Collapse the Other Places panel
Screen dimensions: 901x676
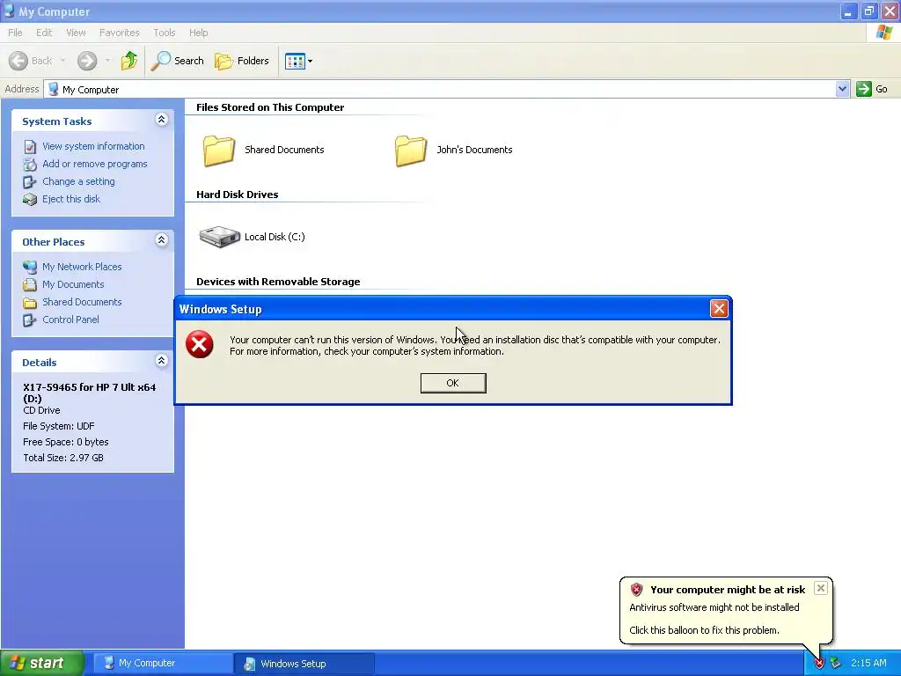tap(162, 240)
